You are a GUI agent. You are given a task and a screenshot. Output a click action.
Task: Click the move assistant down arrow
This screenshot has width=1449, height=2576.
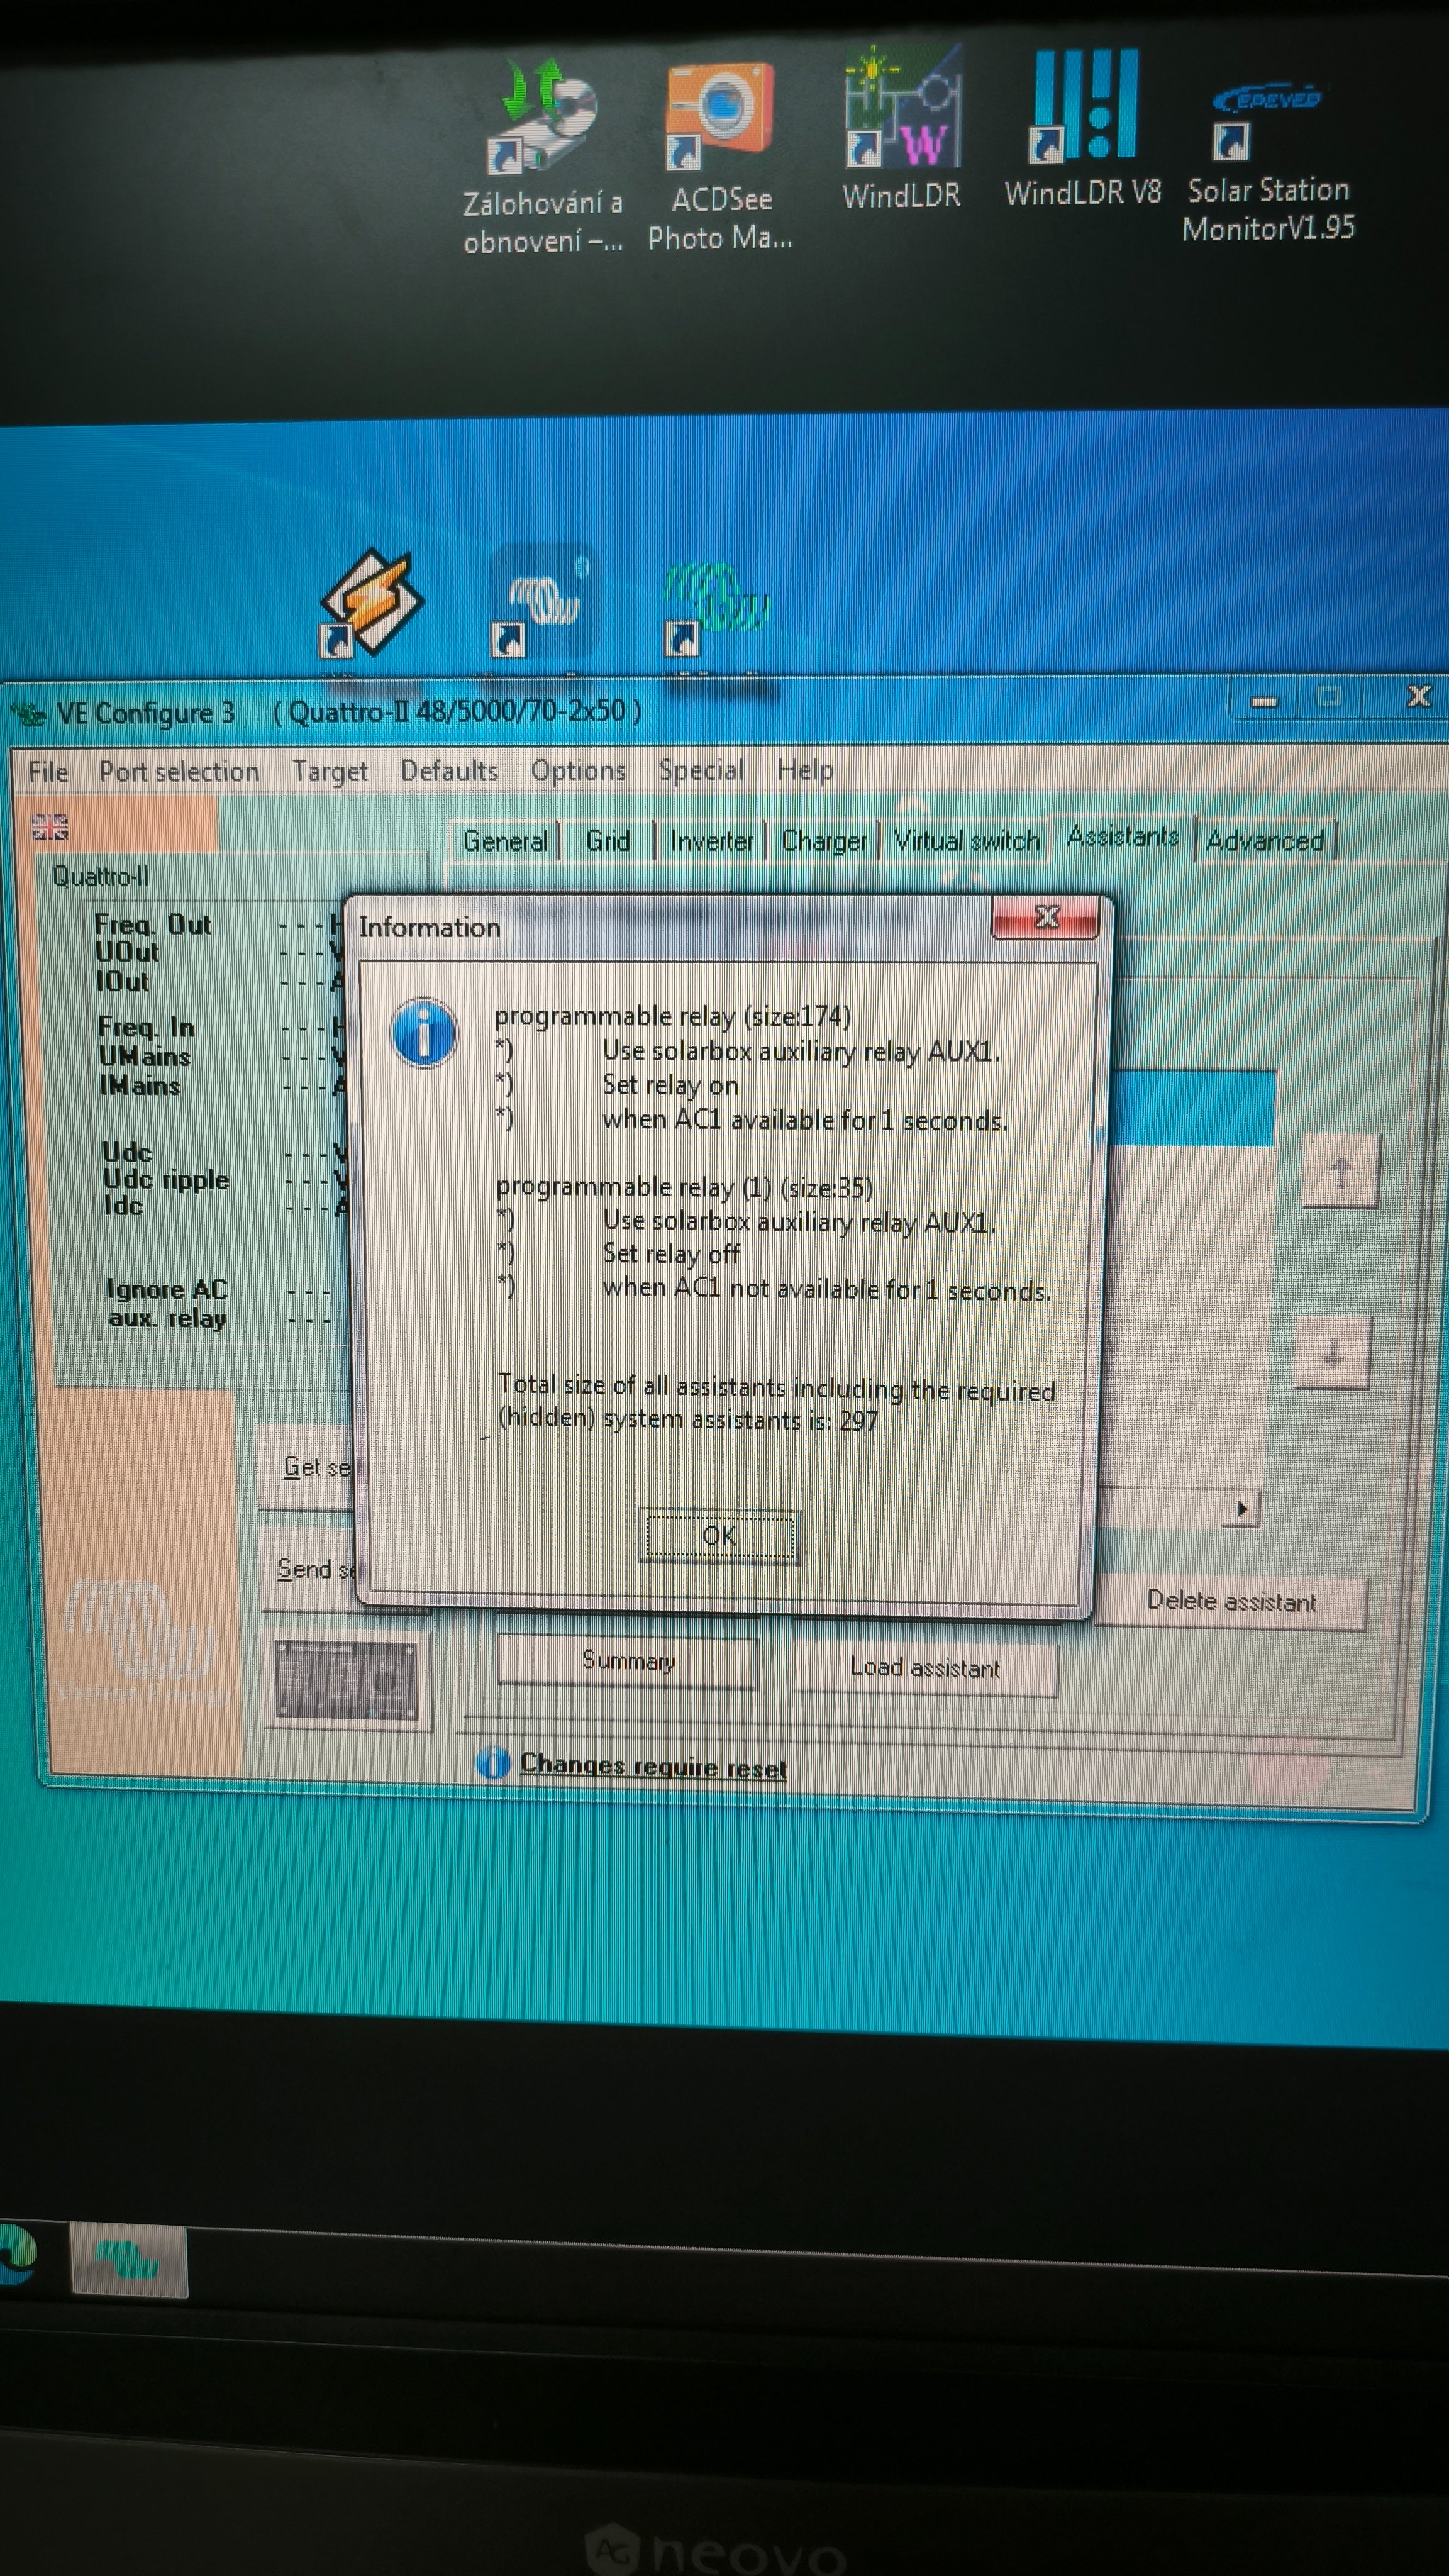click(1332, 1354)
